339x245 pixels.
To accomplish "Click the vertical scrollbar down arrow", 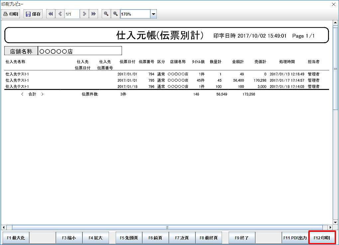I will [335, 222].
